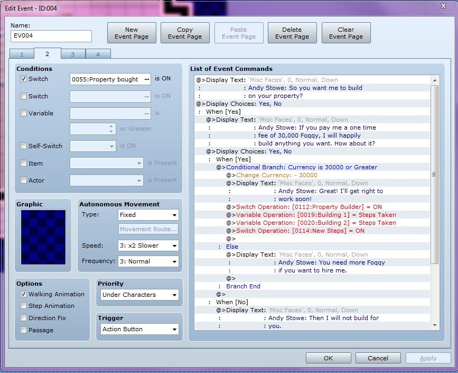
Task: Open switch selector for Property bought ellipsis
Action: [x=147, y=79]
